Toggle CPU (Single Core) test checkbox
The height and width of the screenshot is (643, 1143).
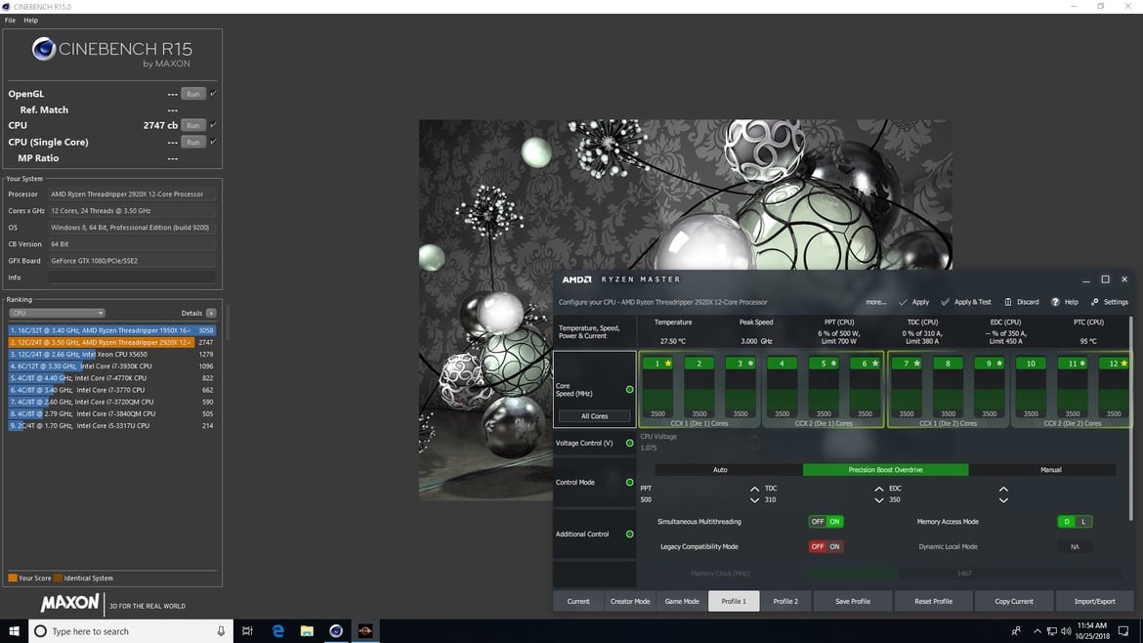tap(213, 142)
